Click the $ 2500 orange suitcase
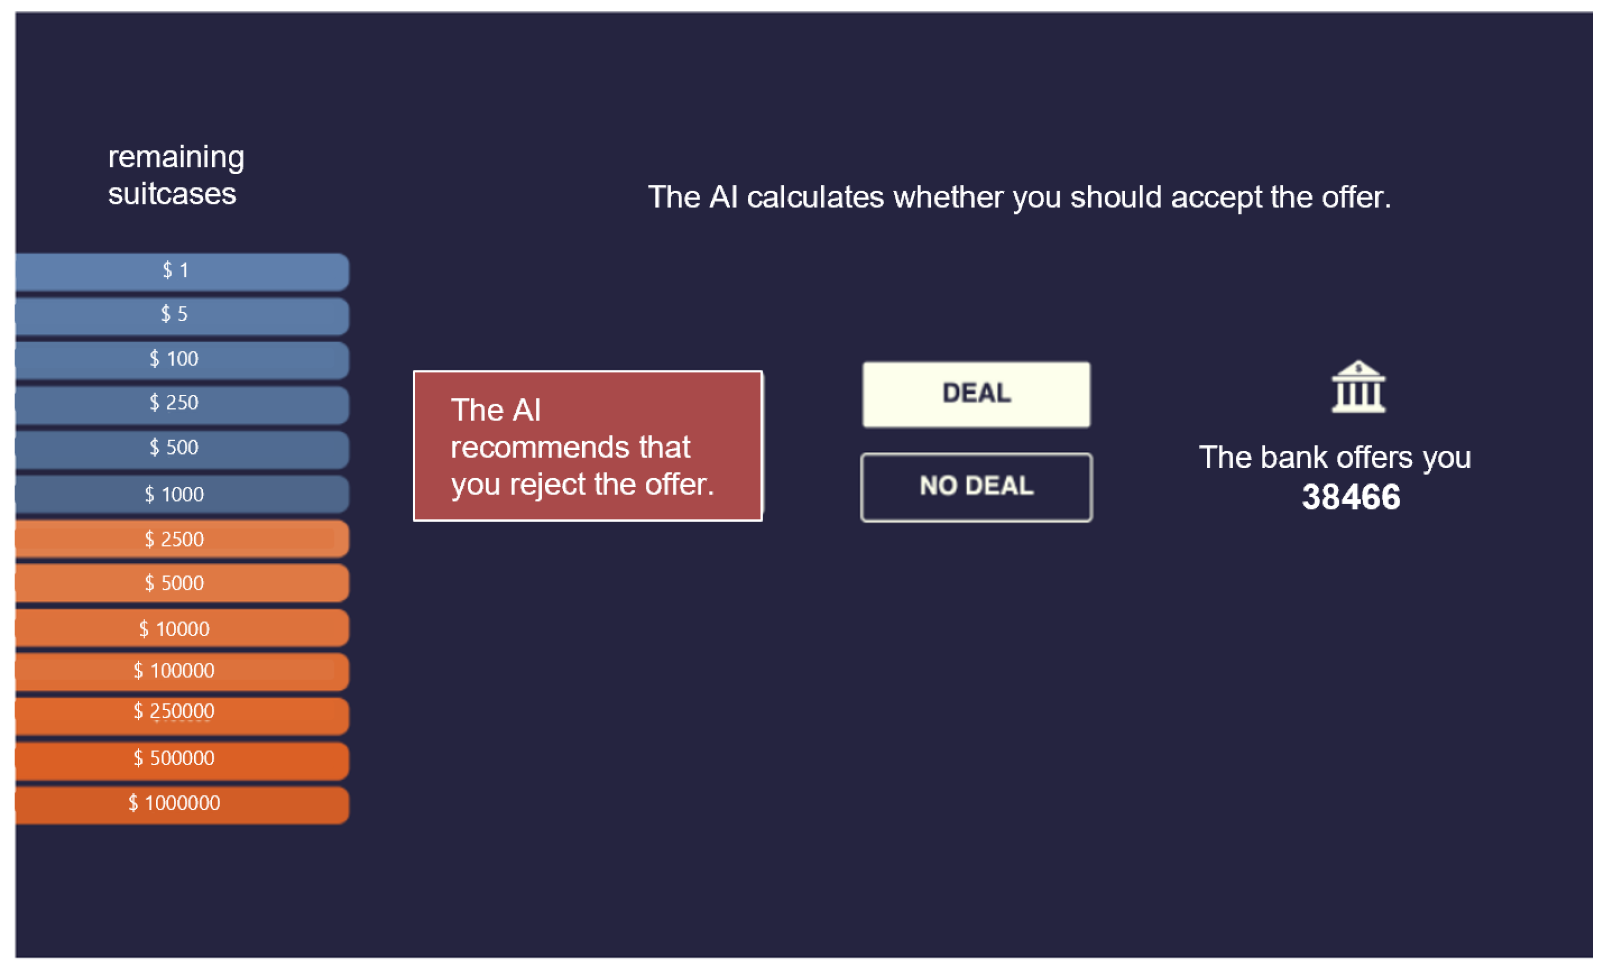 [181, 539]
